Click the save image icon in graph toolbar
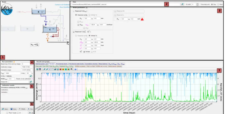 (58, 69)
